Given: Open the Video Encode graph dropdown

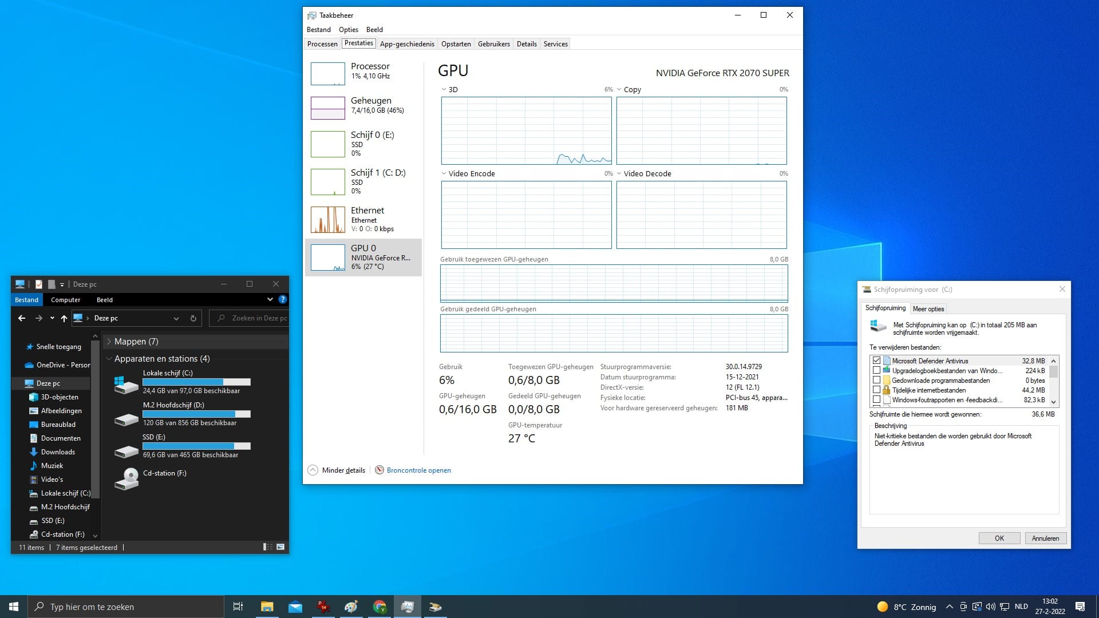Looking at the screenshot, I should tap(444, 173).
